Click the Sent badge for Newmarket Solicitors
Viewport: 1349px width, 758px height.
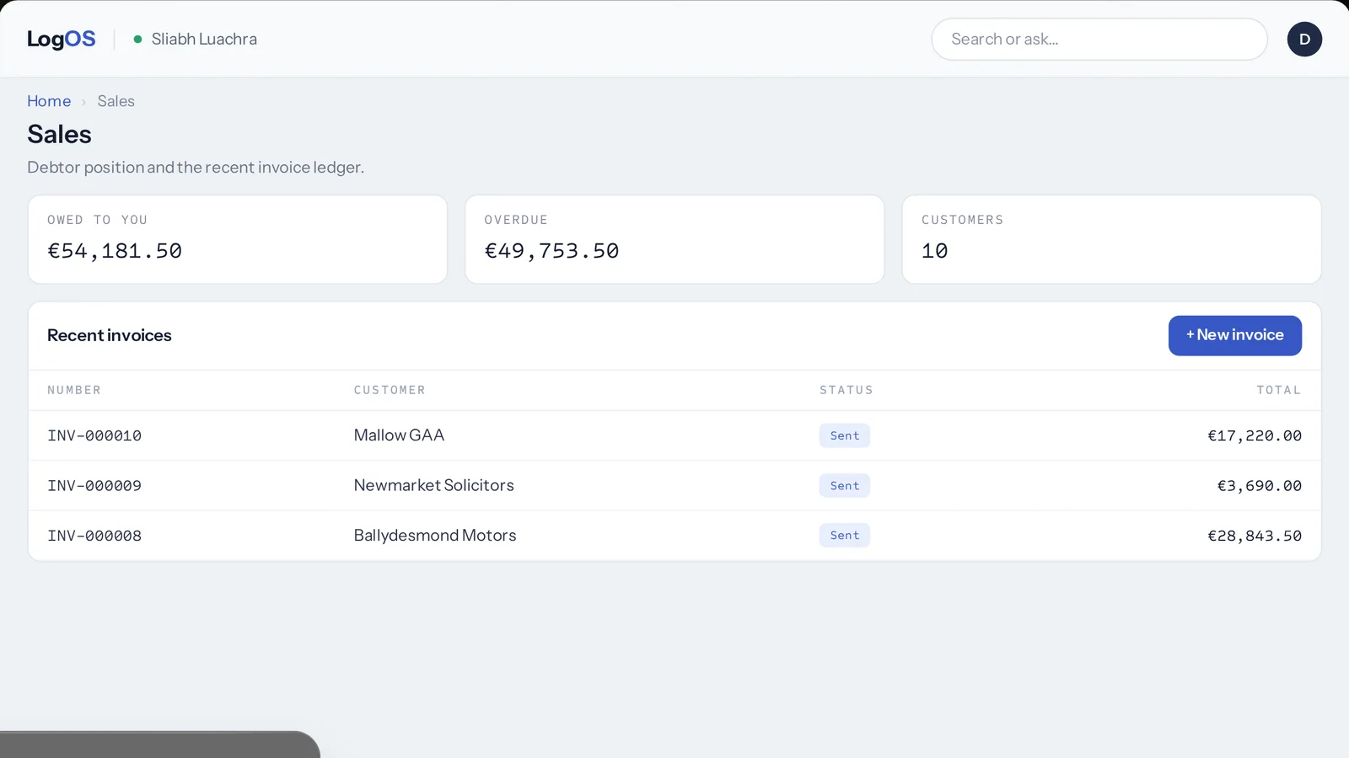pos(844,485)
